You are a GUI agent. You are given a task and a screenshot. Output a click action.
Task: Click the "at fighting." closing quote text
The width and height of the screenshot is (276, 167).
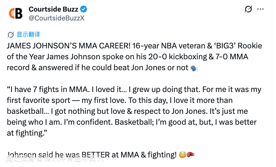click(27, 133)
